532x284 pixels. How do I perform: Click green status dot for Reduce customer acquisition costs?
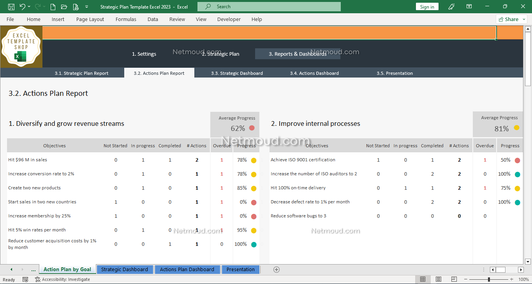[x=254, y=244]
